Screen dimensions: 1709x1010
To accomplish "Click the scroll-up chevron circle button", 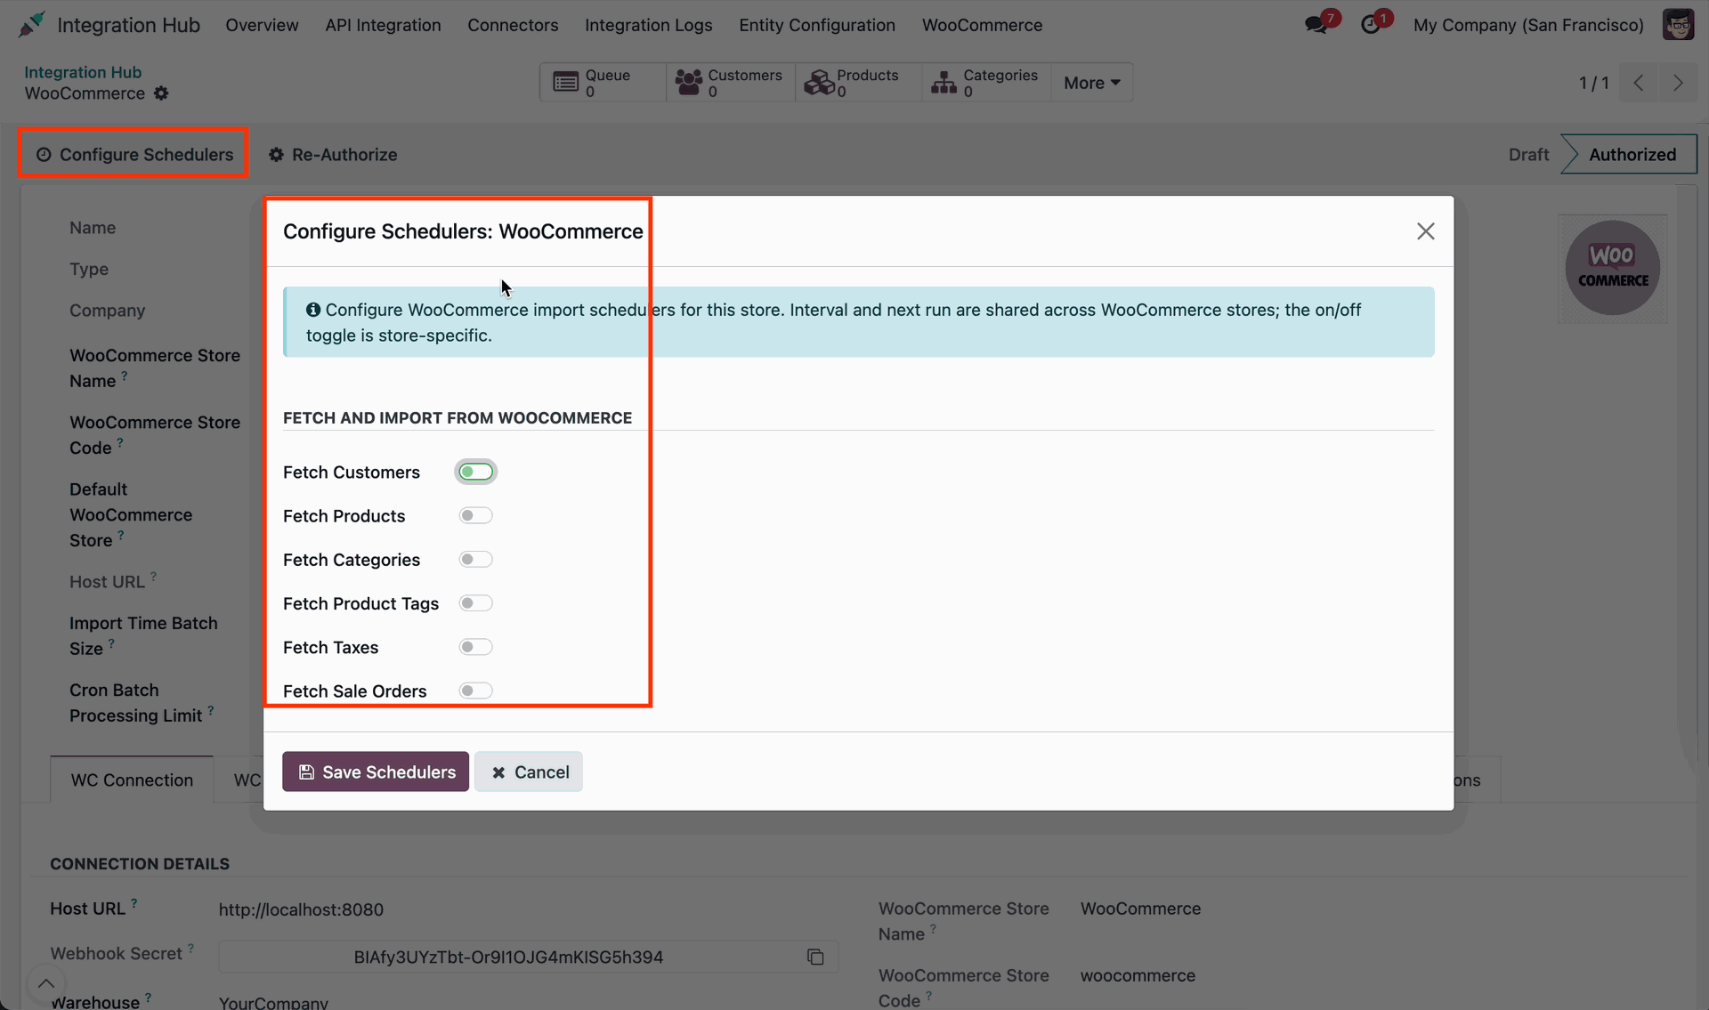I will point(46,983).
